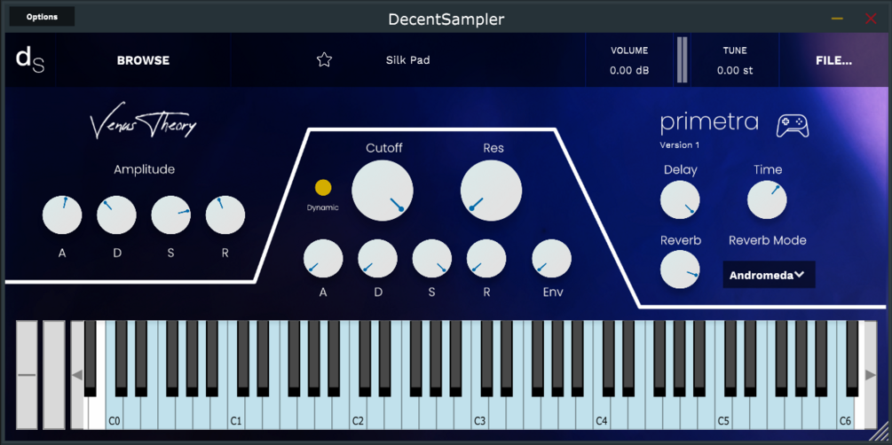Click the Version 1 label
Screen dimensions: 892x445
[x=680, y=144]
